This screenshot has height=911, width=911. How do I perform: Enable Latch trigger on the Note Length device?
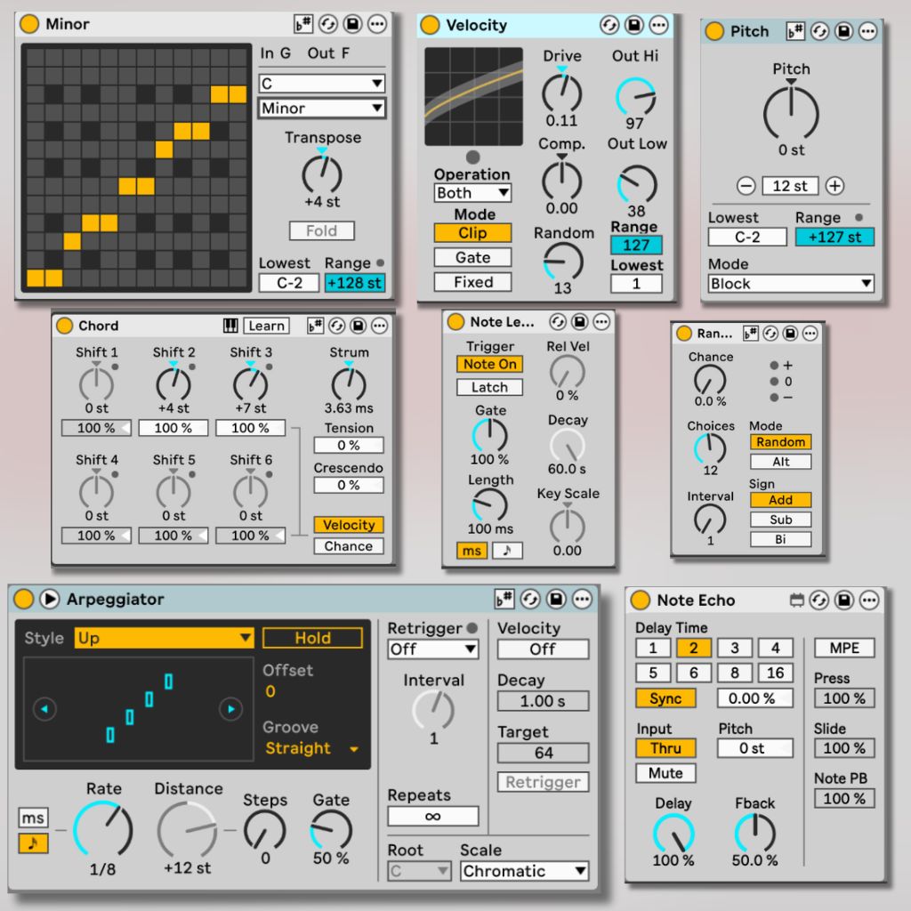click(489, 387)
